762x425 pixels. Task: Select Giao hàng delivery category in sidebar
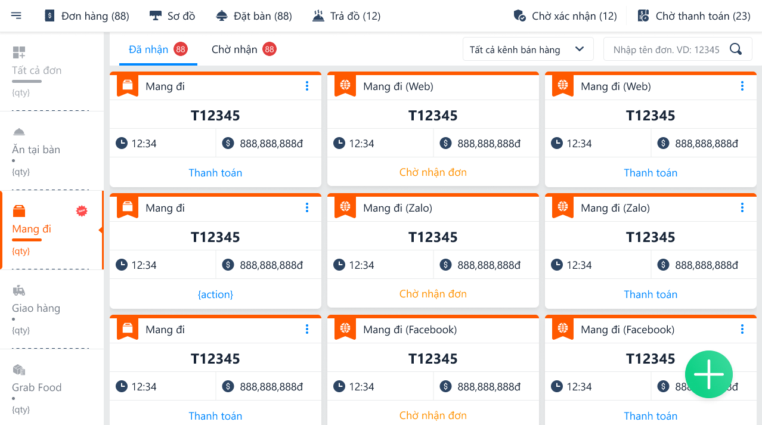pyautogui.click(x=36, y=308)
